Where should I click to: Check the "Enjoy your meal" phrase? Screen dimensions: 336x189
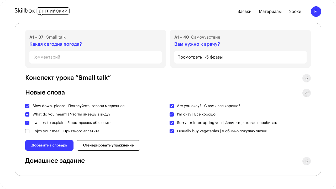click(x=27, y=131)
